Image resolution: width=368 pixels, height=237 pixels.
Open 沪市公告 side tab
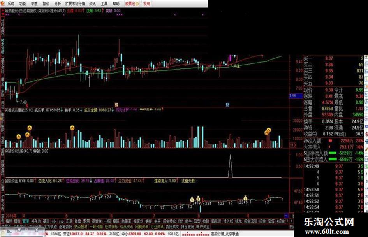pos(3,202)
